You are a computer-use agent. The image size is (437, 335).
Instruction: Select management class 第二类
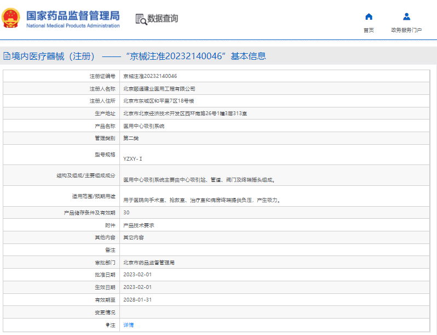131,138
